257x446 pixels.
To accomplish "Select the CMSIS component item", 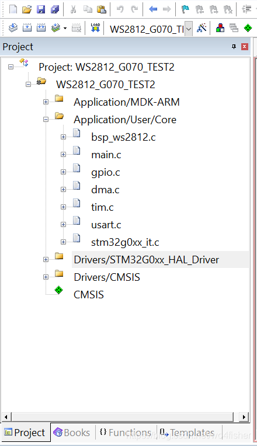I will click(x=89, y=295).
